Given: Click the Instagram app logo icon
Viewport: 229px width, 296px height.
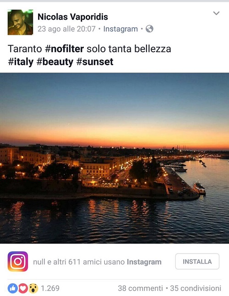Looking at the screenshot, I should click(18, 261).
